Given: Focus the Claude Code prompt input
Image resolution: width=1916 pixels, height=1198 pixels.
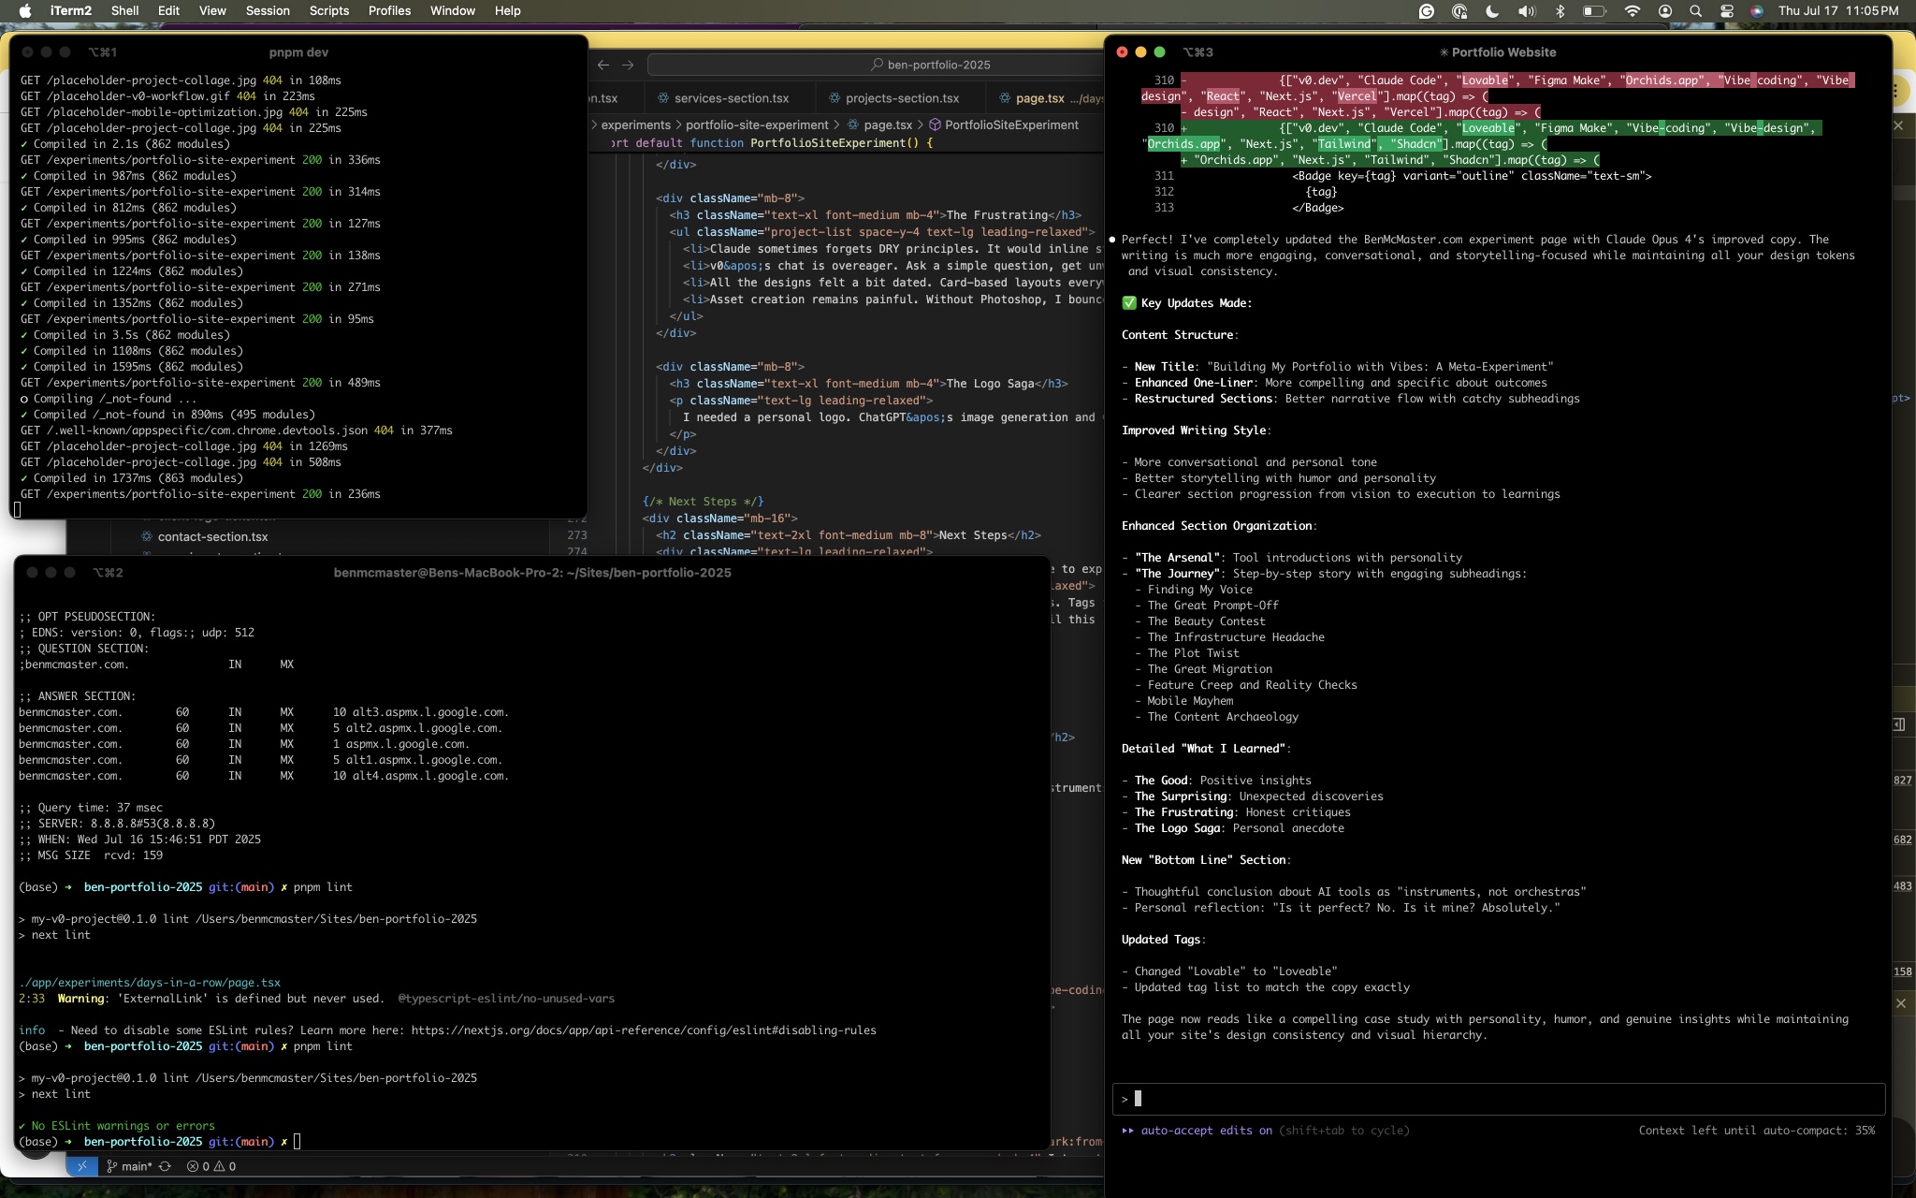Looking at the screenshot, I should coord(1498,1099).
